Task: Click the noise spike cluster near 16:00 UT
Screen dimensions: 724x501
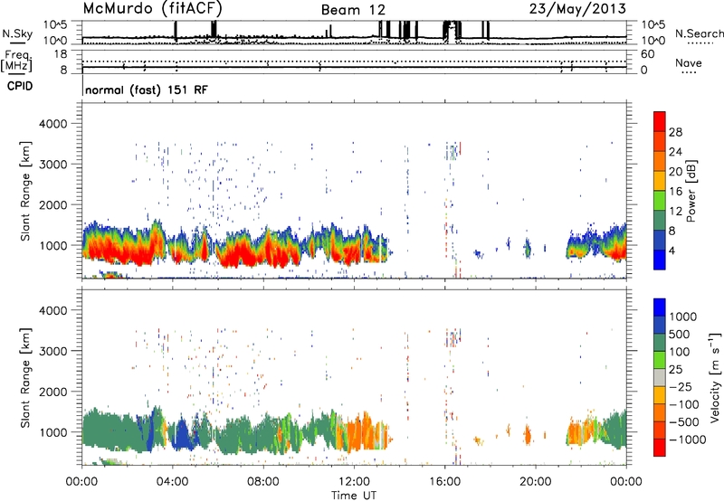Action: click(x=452, y=32)
